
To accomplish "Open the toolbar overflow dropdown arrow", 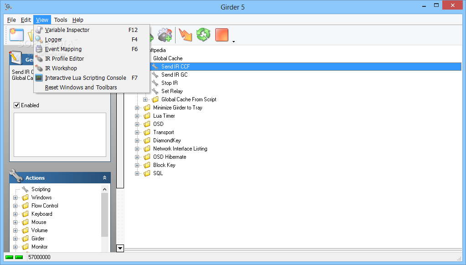I will pyautogui.click(x=233, y=42).
